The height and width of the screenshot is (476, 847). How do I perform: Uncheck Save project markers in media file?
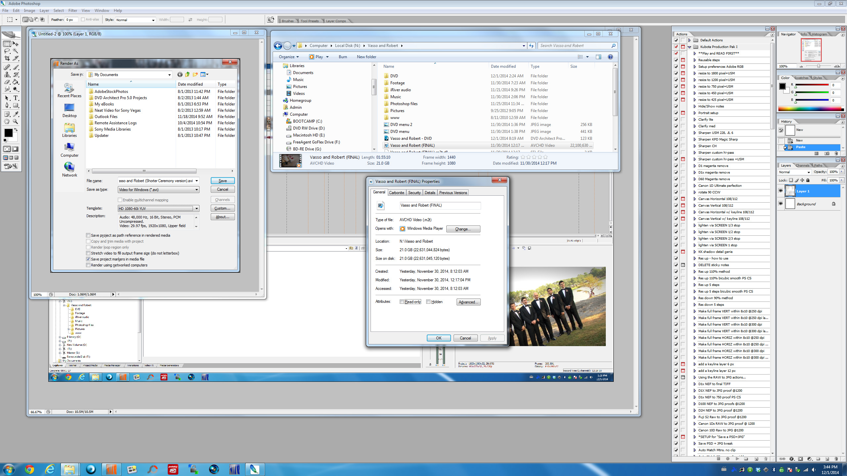[88, 259]
